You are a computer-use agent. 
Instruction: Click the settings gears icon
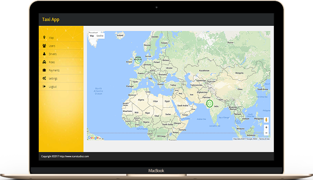tap(44, 79)
